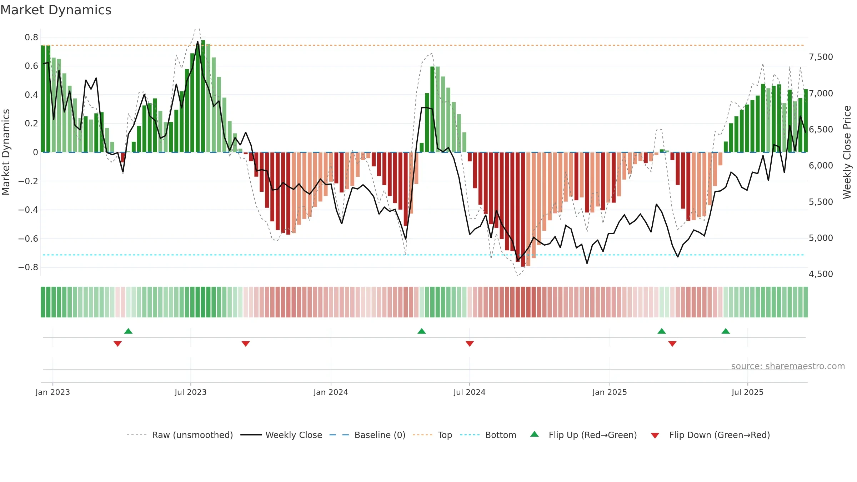Click the Jan 2024 axis label
Viewport: 857px width, 482px height.
pyautogui.click(x=331, y=392)
